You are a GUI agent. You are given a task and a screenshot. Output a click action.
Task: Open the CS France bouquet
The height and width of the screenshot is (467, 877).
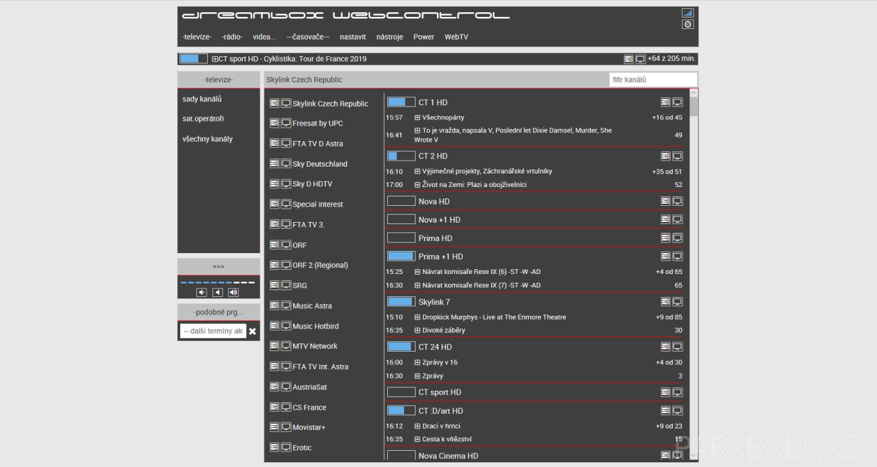click(x=309, y=408)
